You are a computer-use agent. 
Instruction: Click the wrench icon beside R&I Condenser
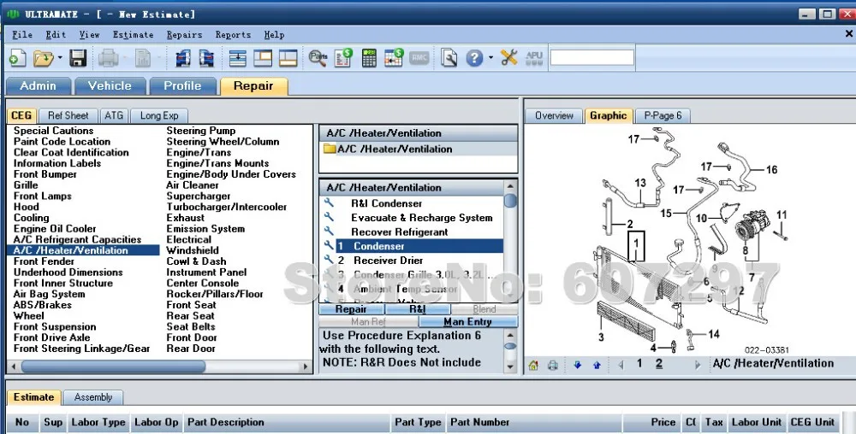coord(329,202)
